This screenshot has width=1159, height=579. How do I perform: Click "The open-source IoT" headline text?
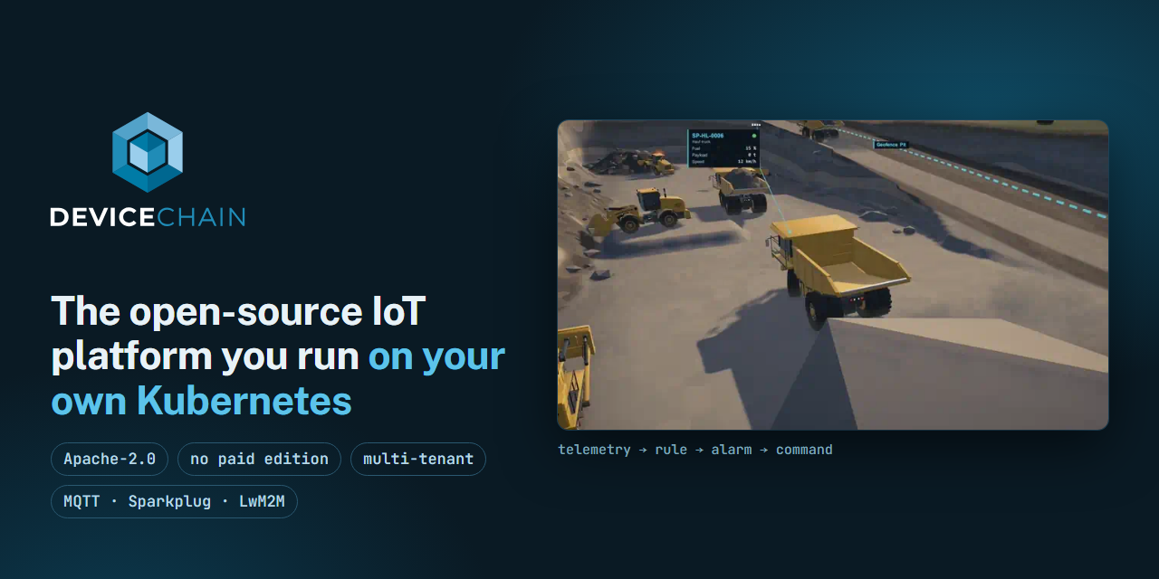[238, 311]
